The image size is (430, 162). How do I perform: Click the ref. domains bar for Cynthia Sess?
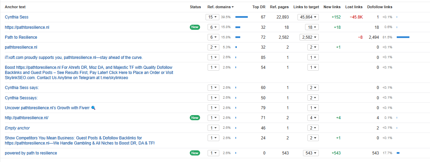241,17
